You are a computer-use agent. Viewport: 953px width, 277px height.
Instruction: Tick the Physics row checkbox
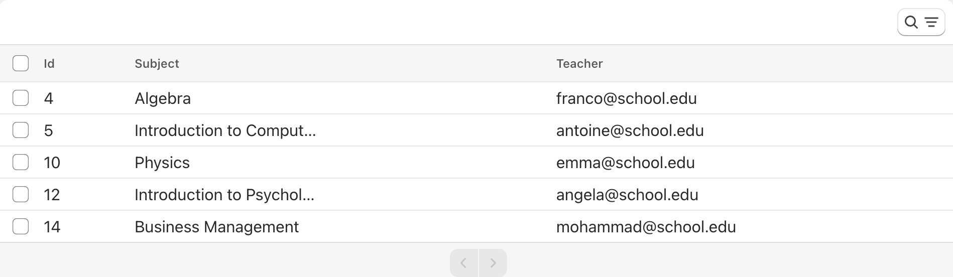[21, 162]
